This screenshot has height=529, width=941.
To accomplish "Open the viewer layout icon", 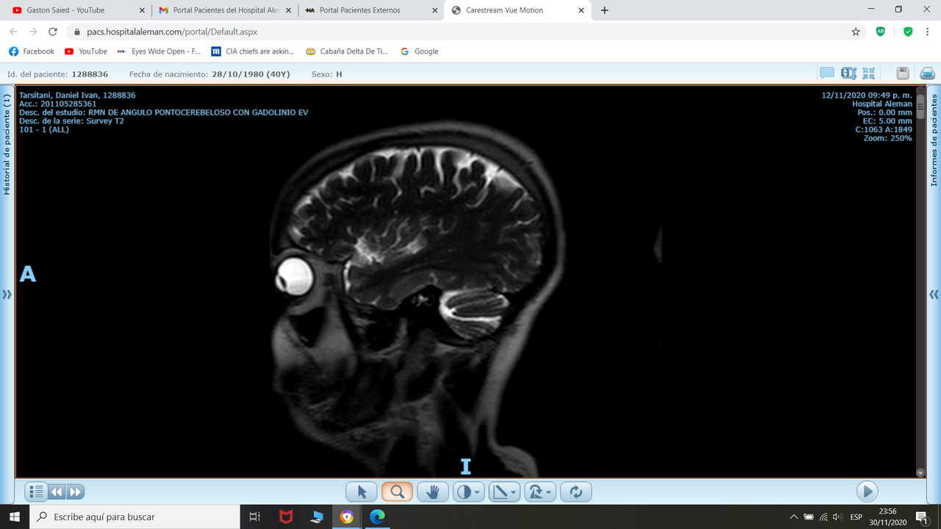I will (x=848, y=73).
